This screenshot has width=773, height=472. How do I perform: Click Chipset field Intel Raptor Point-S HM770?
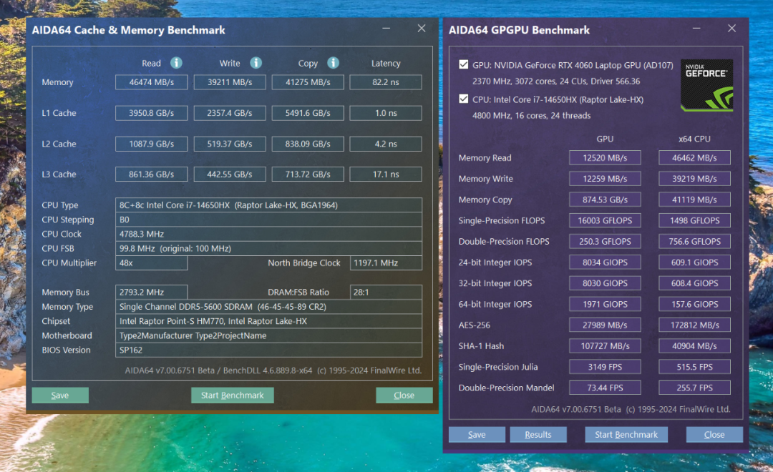268,320
